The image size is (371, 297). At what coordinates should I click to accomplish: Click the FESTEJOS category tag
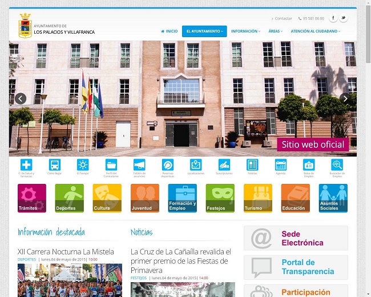139,278
